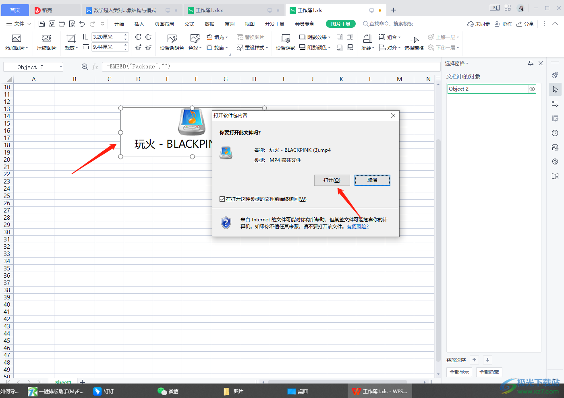Click the 分享 (Share) button
This screenshot has height=398, width=564.
pos(525,24)
